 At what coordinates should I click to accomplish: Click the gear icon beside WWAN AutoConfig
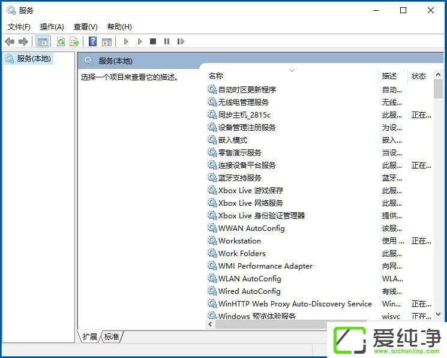(212, 228)
